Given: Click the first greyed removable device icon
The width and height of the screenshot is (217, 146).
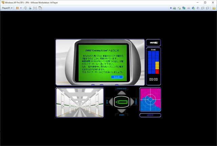Looking at the screenshot, I should pos(203,8).
